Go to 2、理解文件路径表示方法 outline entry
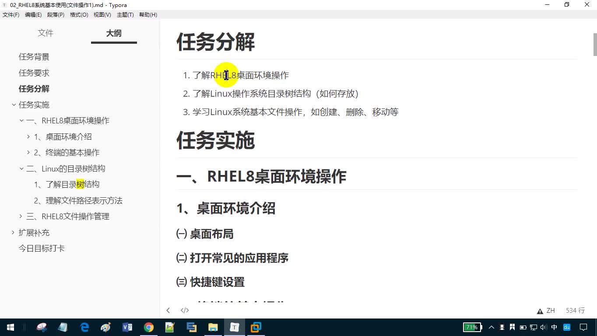Screen dimensions: 597x336 tap(78, 200)
